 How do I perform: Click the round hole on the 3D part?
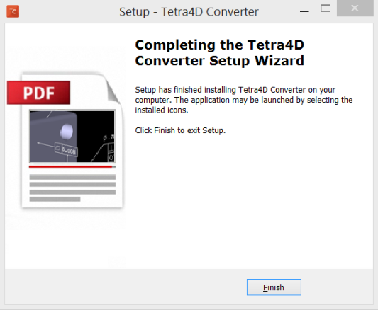pyautogui.click(x=67, y=132)
